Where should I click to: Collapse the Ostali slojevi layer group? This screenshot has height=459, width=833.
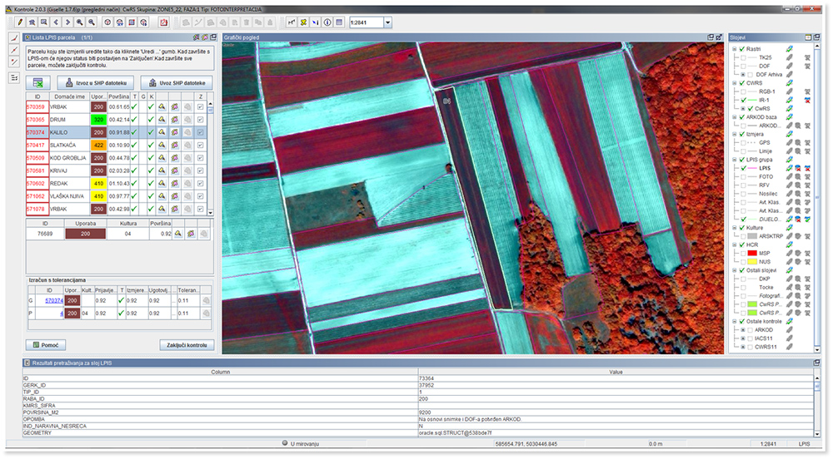point(736,270)
